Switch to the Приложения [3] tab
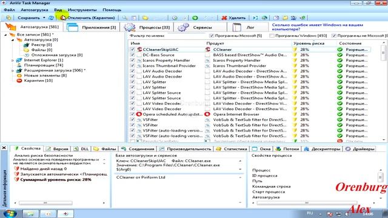Viewport: 388px width, 218px height. 92,27
